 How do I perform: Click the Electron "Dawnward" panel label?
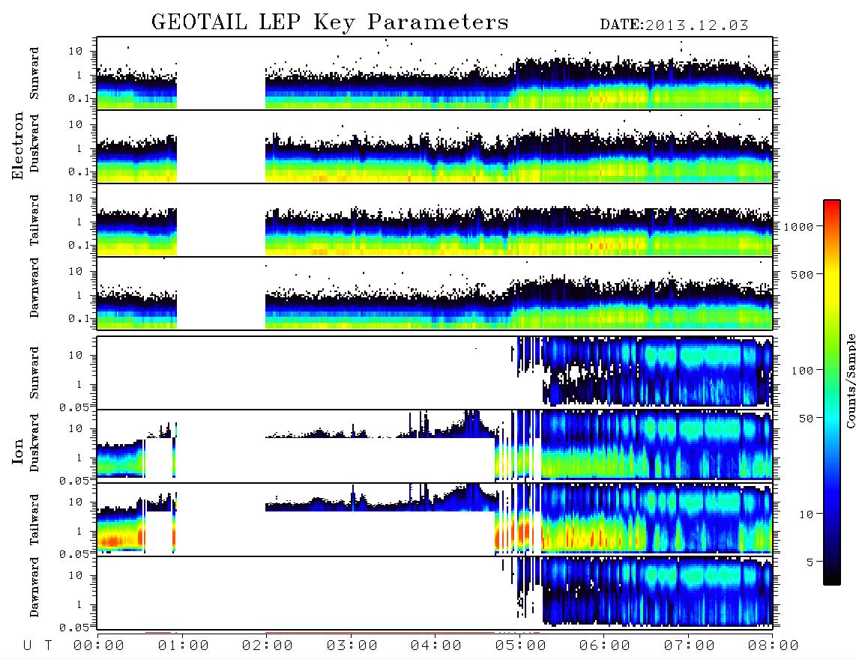tap(34, 288)
